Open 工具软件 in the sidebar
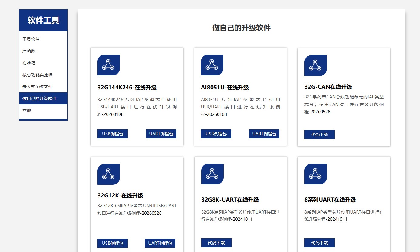The image size is (420, 252). pyautogui.click(x=43, y=39)
